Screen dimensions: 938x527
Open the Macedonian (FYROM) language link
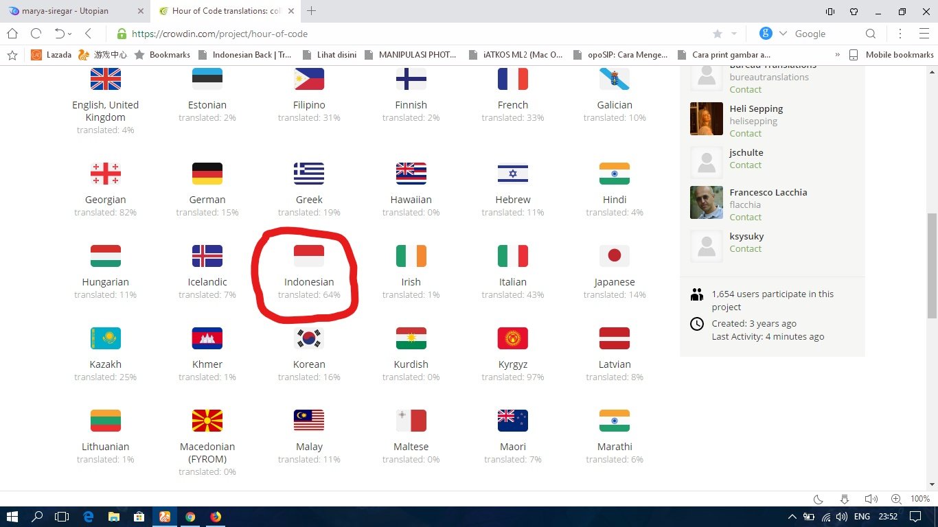207,453
